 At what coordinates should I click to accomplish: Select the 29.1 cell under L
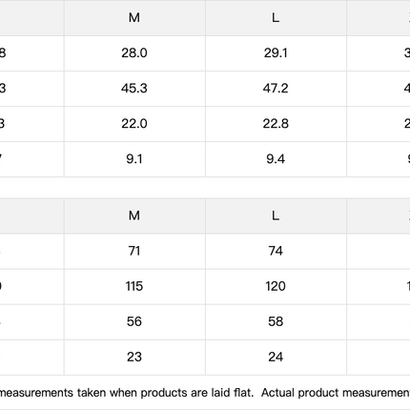276,53
